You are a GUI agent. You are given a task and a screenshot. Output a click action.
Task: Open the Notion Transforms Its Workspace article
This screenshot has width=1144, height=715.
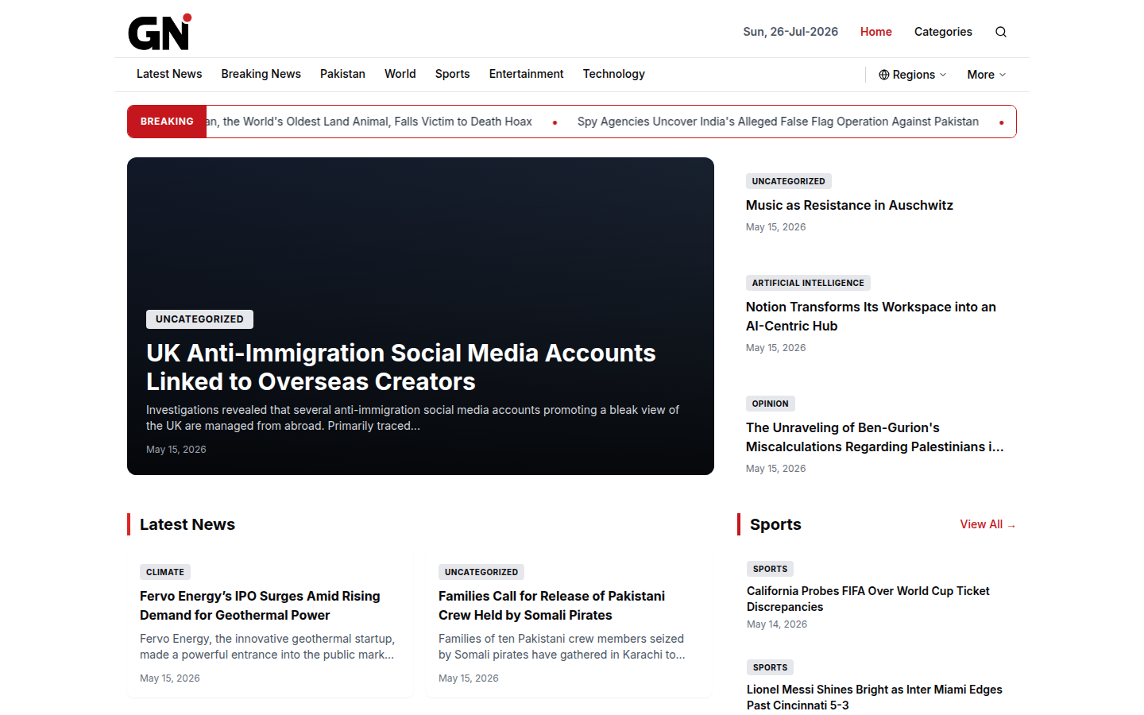click(x=871, y=316)
